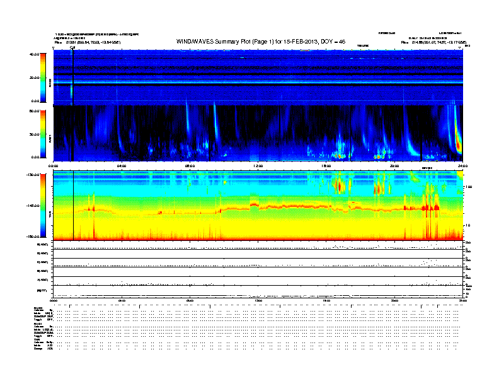Viewport: 499px width, 386px height.
Task: Click the 24:00 time label under RAD1 panel
Action: pyautogui.click(x=462, y=166)
